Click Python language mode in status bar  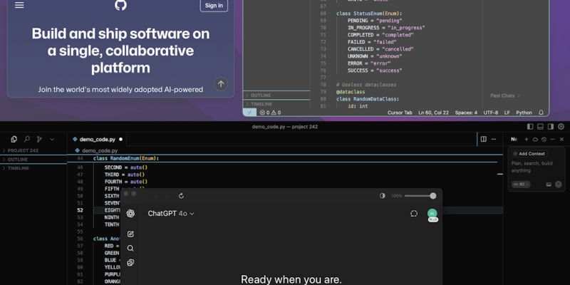pyautogui.click(x=524, y=113)
